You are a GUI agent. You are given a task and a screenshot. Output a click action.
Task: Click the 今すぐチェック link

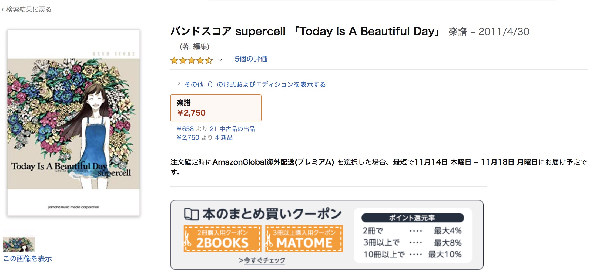[x=262, y=260]
